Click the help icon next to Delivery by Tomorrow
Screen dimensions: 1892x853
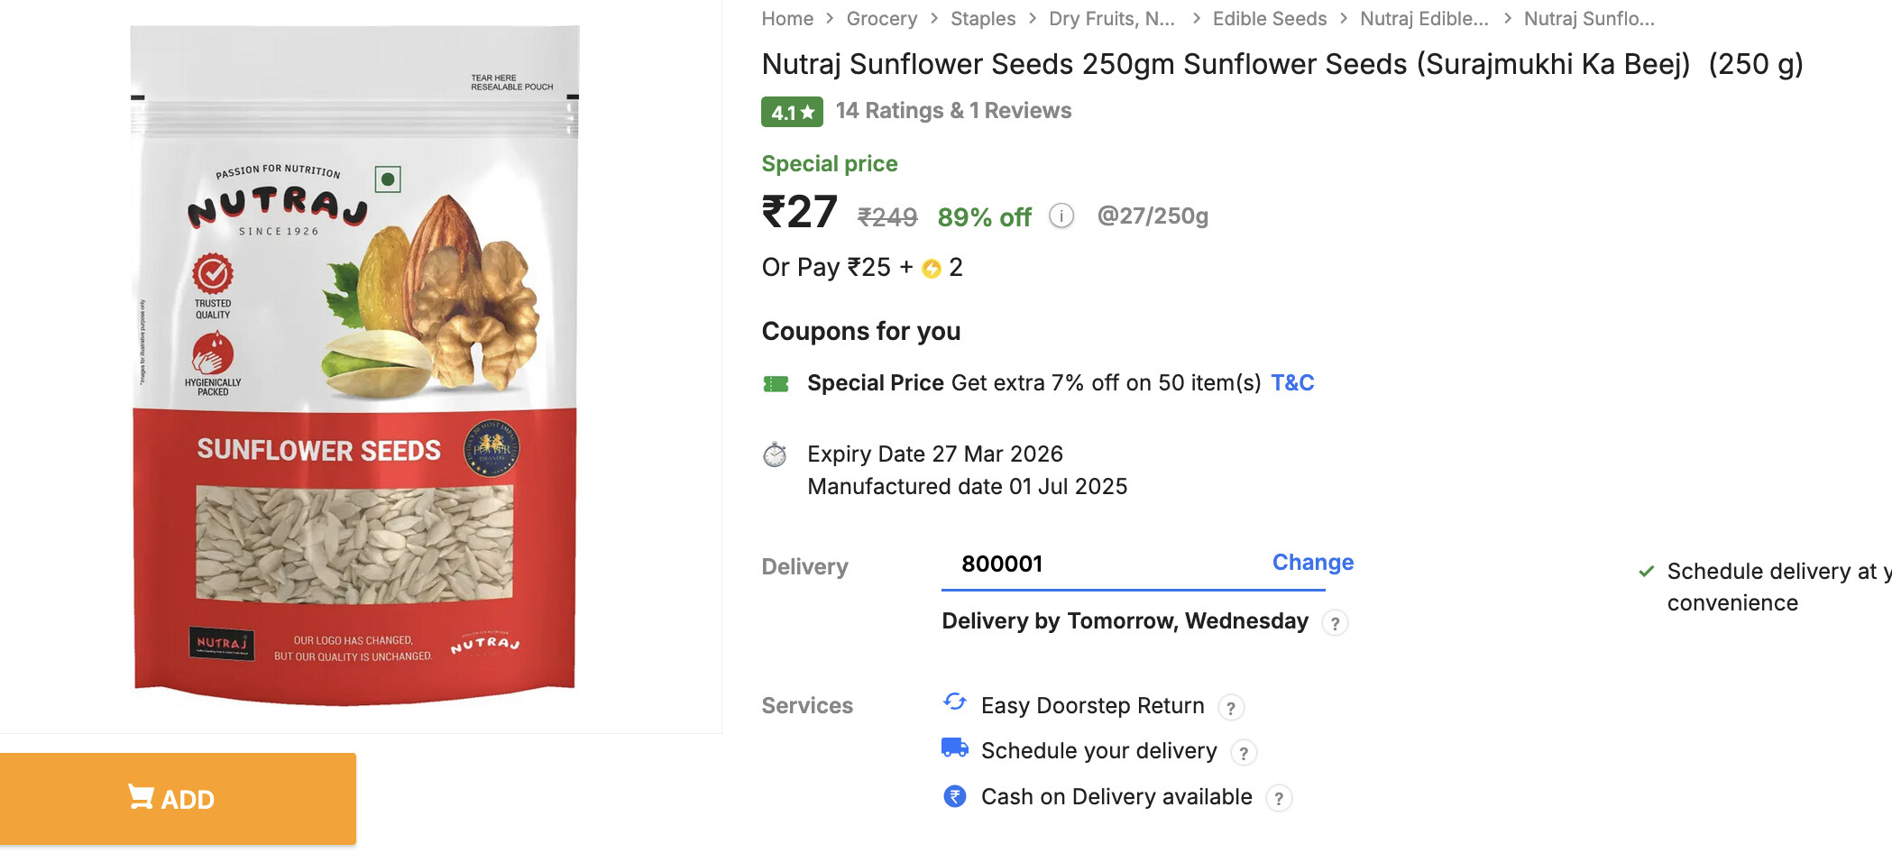[1335, 623]
